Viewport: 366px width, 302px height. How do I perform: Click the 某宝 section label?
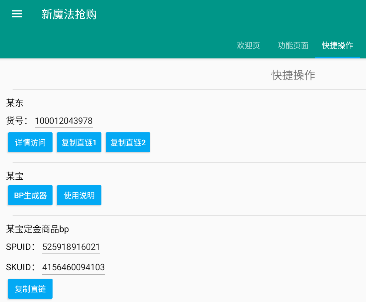(15, 176)
